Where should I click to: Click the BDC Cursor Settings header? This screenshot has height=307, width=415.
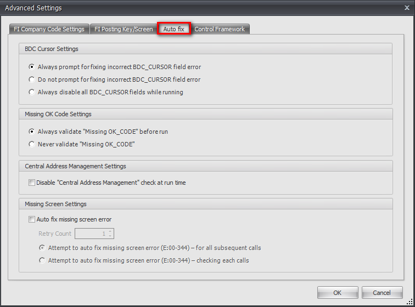(x=205, y=49)
